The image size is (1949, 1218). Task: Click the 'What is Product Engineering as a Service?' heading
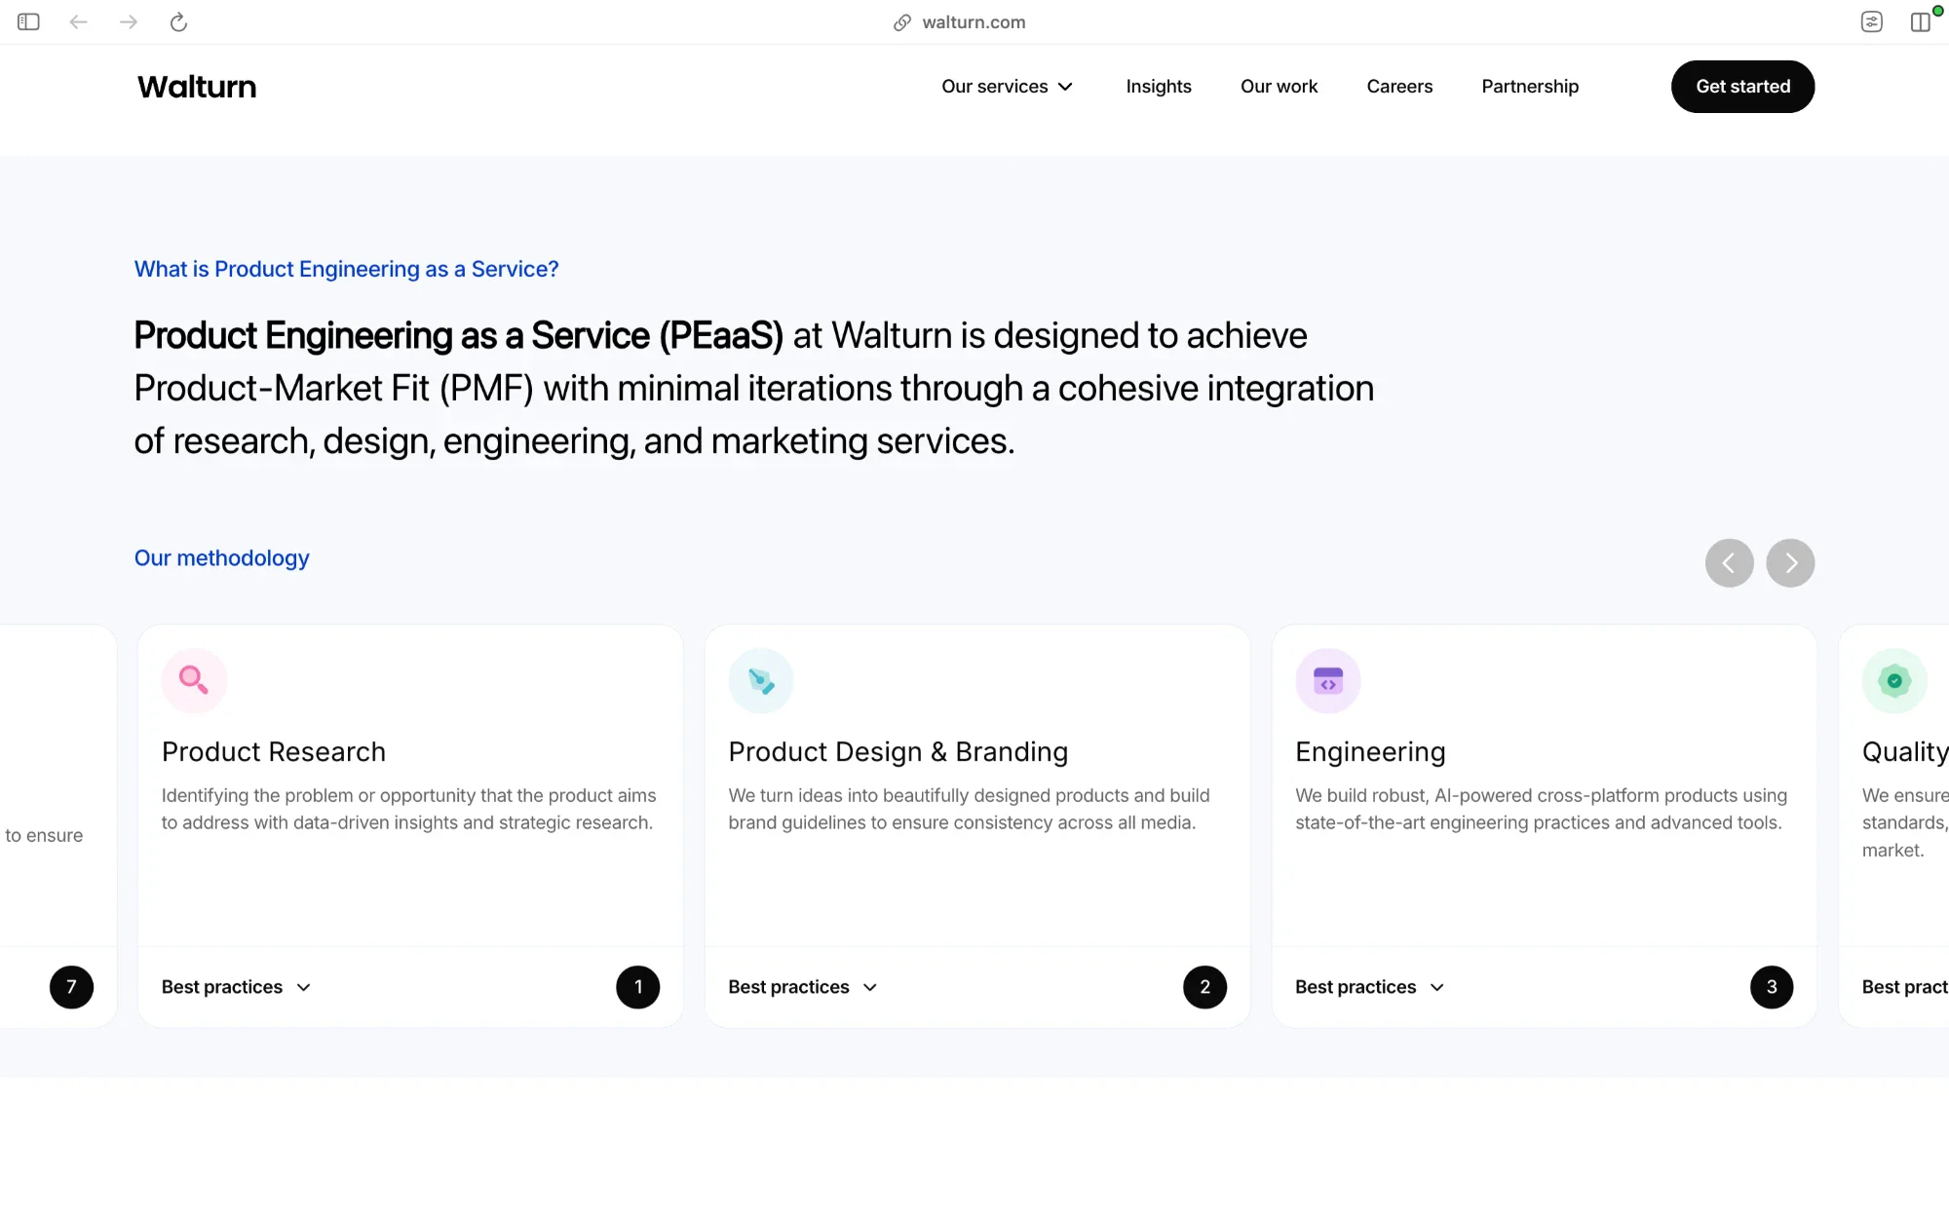346,269
